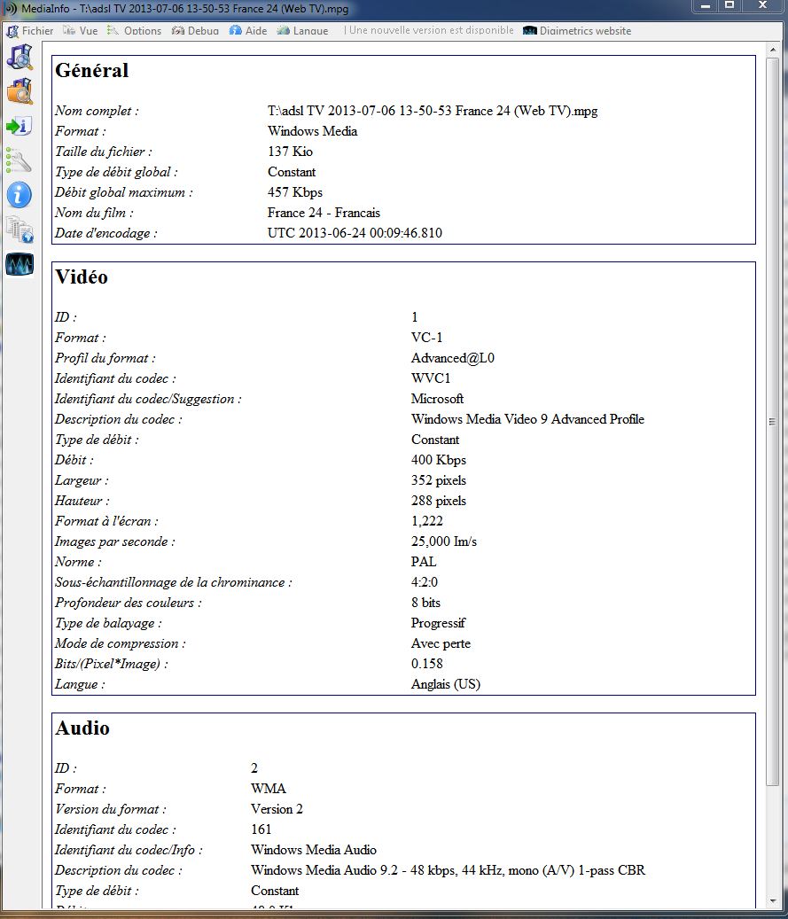Click the blue About info icon
Screen dimensions: 788x919
tap(20, 195)
